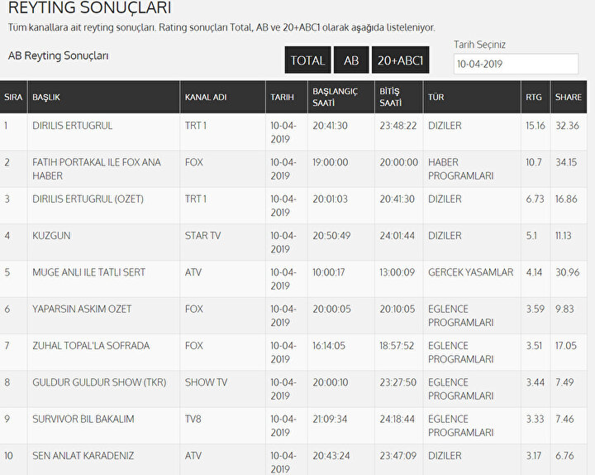Select the KUZGUN title cell
The height and width of the screenshot is (475, 595).
tap(51, 236)
